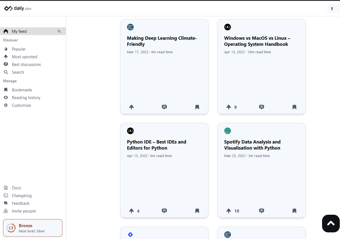Click the scroll-to-top arrow button

pos(331,223)
